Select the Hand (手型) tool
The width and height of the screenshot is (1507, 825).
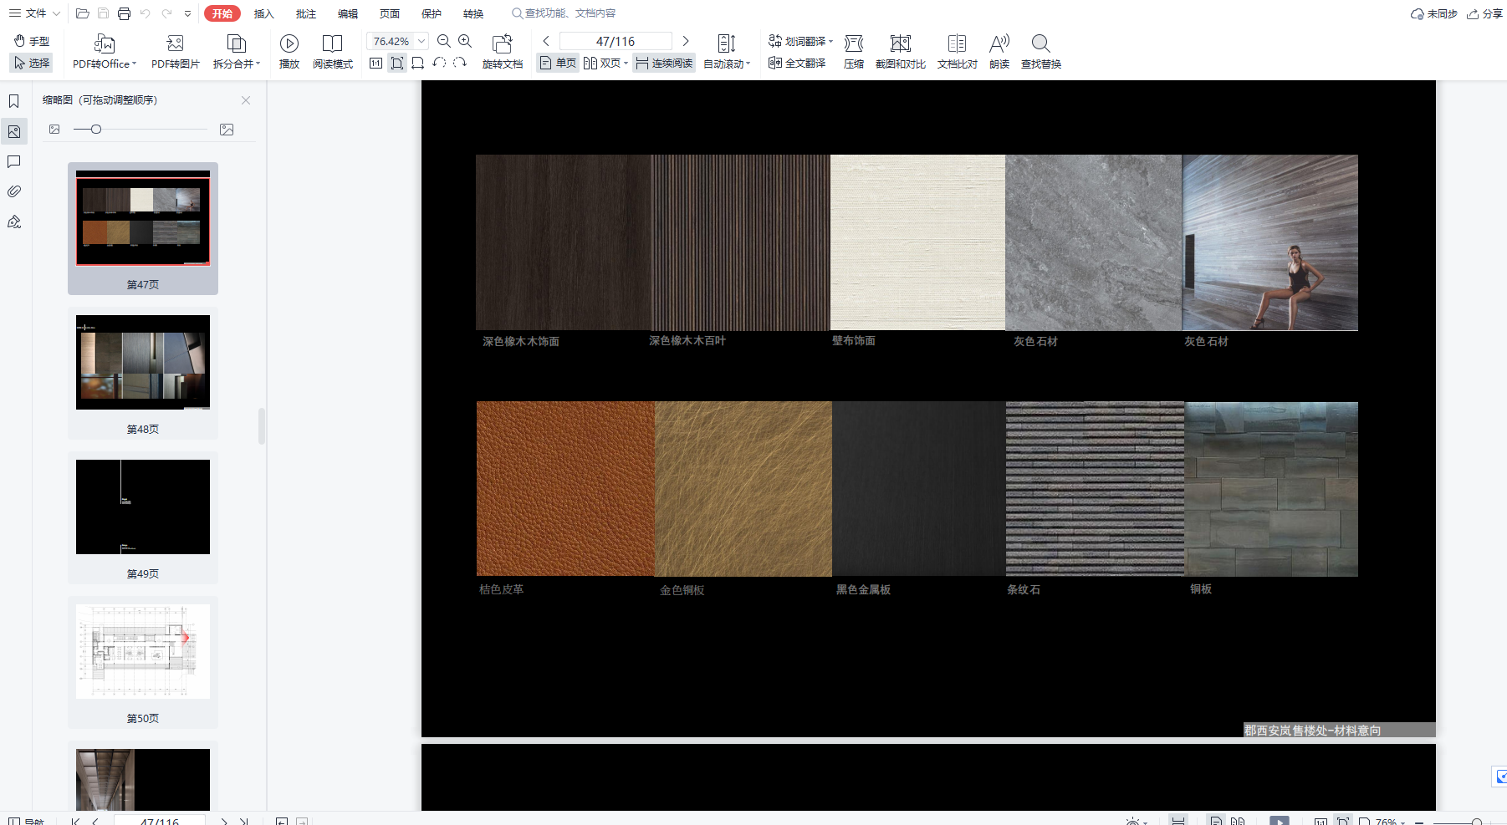point(32,41)
